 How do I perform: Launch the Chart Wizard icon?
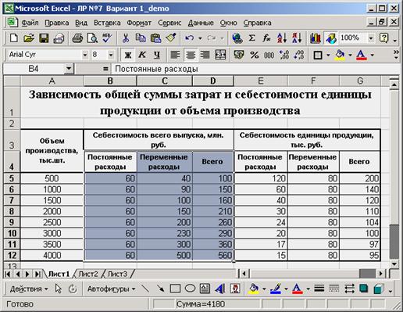[x=316, y=38]
